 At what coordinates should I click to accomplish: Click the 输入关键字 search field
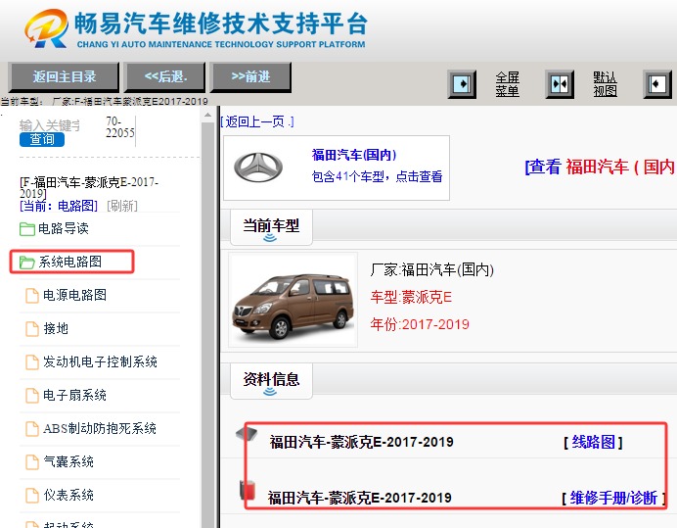[49, 125]
